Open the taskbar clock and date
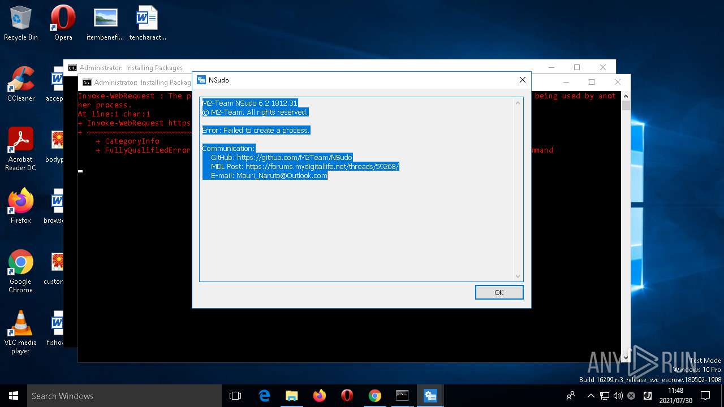 click(x=675, y=396)
